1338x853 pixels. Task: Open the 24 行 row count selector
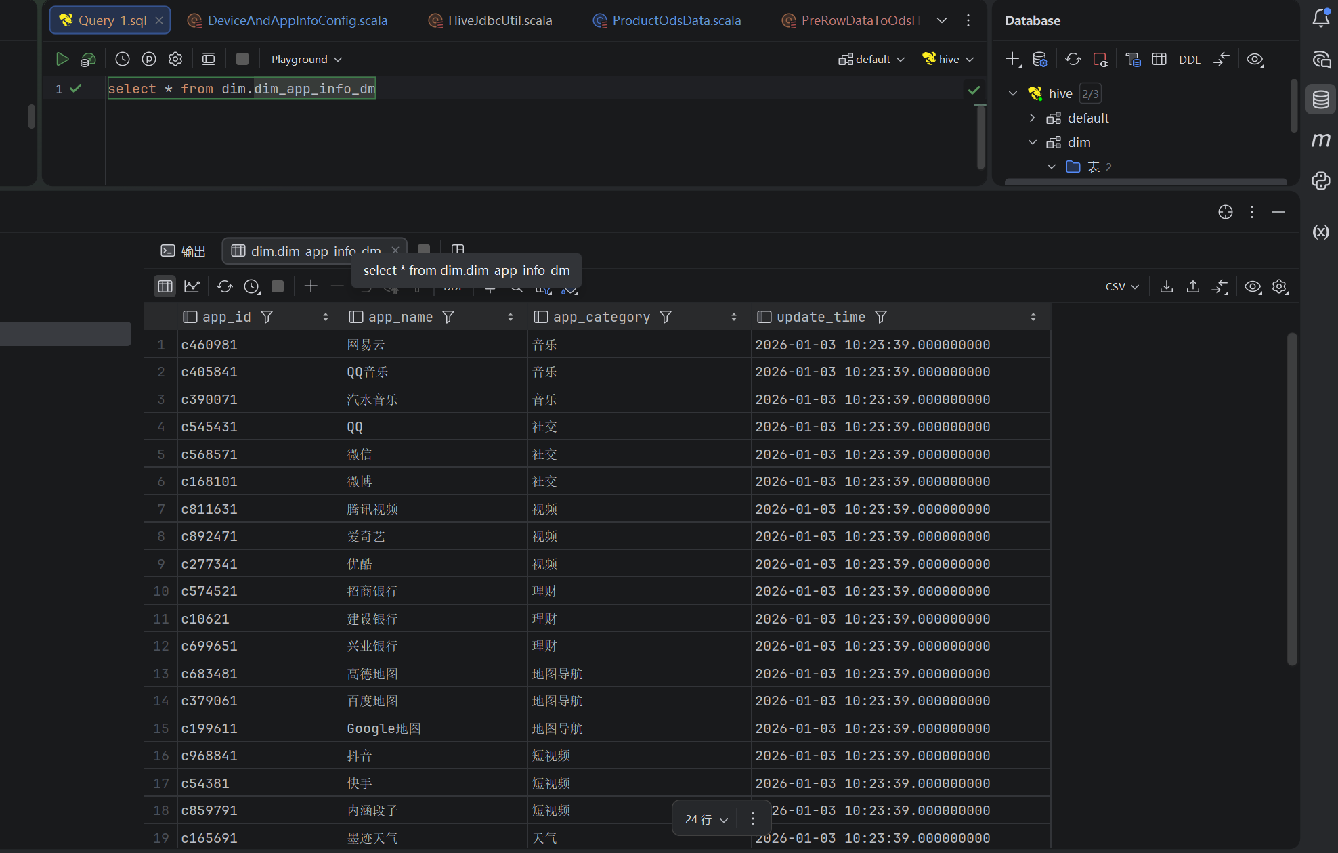pos(706,819)
